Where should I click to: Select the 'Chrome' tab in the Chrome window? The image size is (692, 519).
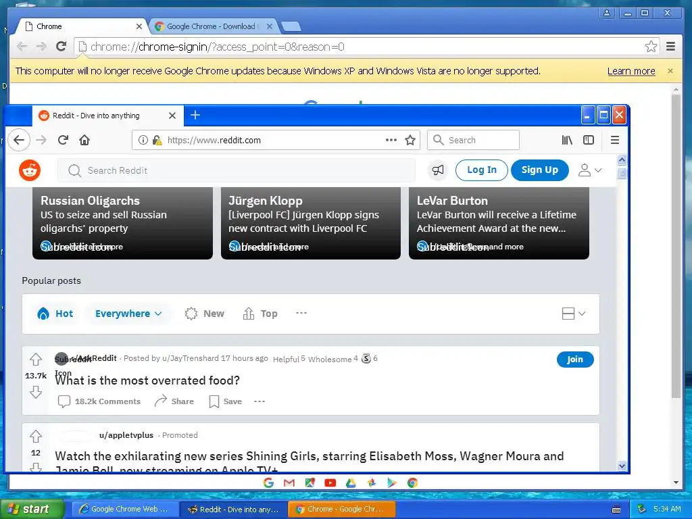point(81,26)
